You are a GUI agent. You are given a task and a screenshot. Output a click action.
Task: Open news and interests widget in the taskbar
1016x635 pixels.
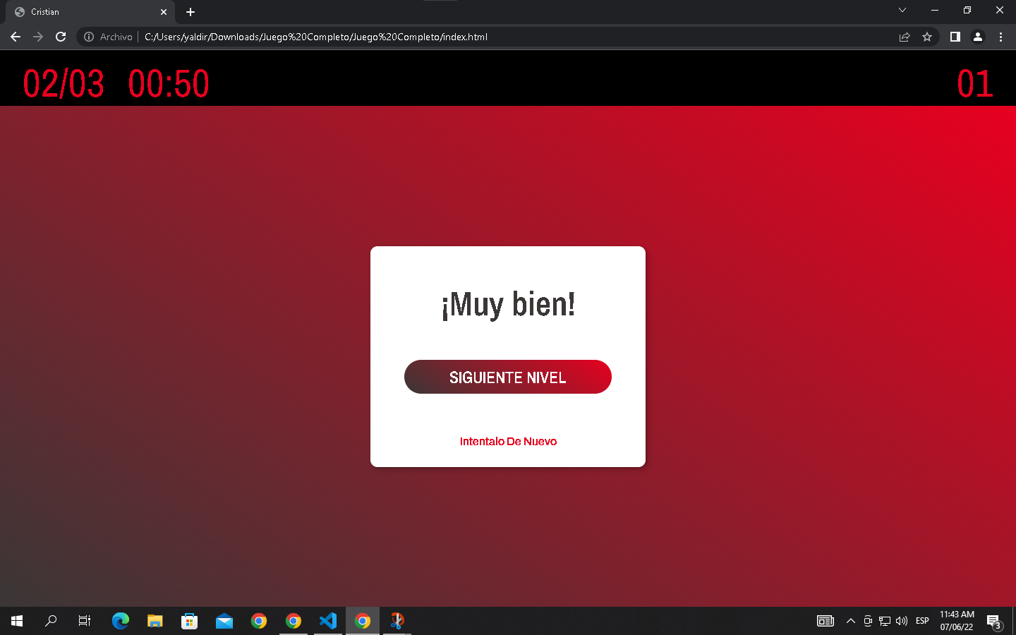tap(825, 621)
